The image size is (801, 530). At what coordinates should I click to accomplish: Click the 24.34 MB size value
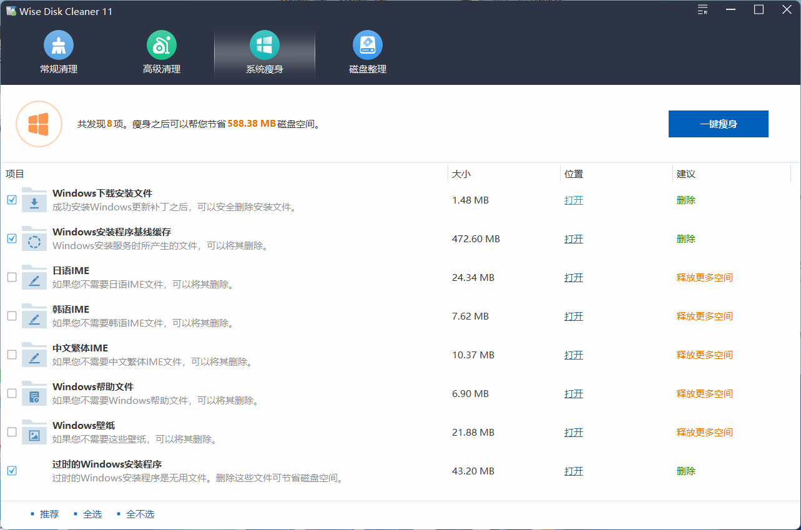tap(473, 278)
